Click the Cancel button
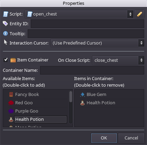 coord(131,138)
